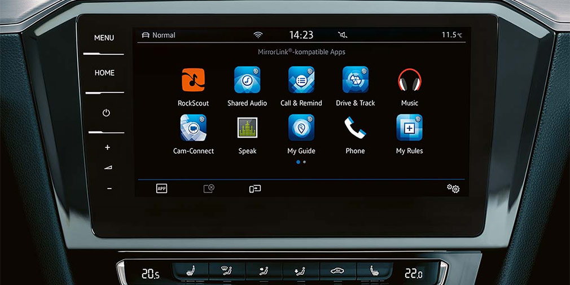Go to second page indicator dot
This screenshot has width=570, height=285.
(304, 162)
